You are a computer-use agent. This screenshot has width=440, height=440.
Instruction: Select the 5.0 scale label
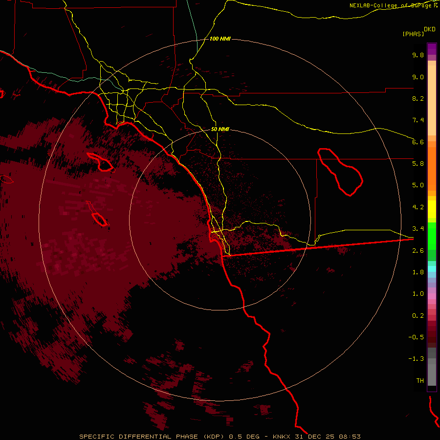coord(418,185)
